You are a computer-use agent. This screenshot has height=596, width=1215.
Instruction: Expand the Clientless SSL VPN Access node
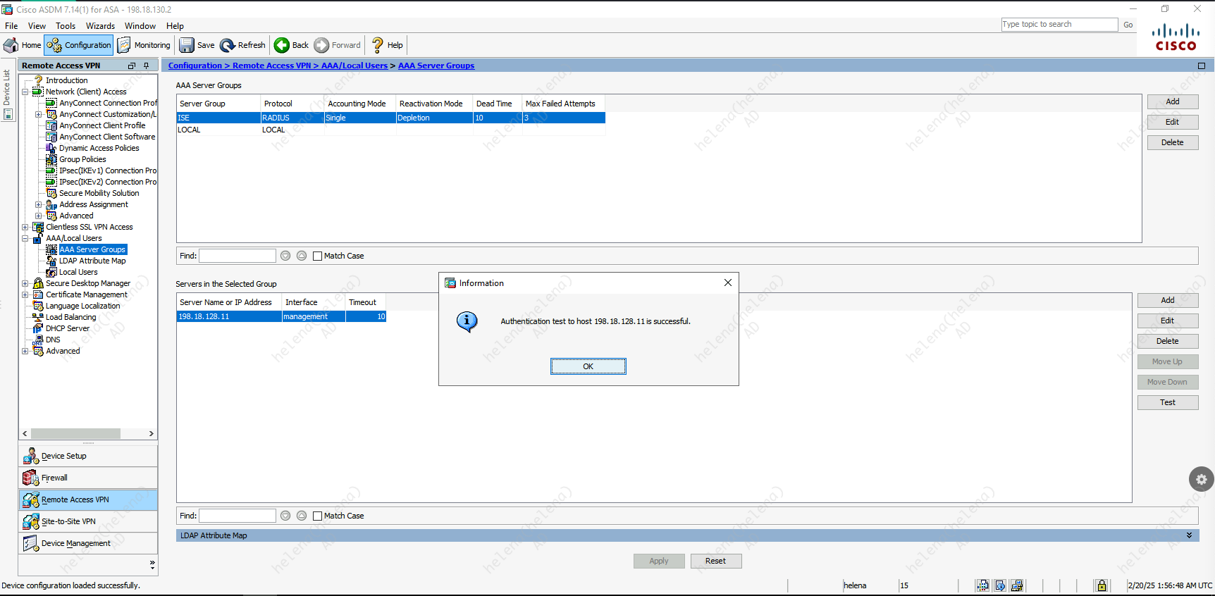25,227
